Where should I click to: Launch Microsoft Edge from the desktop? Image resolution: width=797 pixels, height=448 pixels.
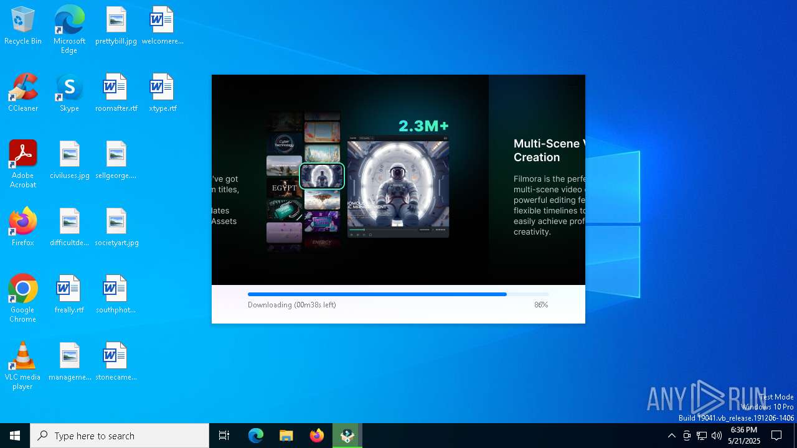click(69, 30)
